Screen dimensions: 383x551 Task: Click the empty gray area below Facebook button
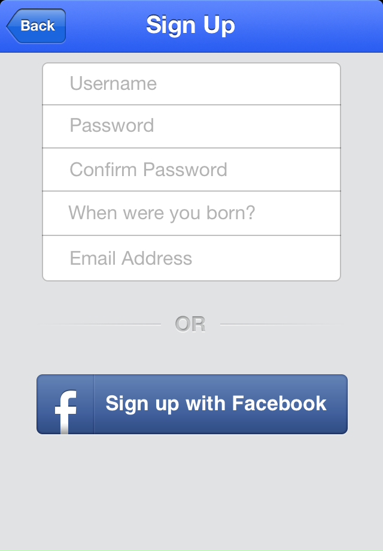191,492
